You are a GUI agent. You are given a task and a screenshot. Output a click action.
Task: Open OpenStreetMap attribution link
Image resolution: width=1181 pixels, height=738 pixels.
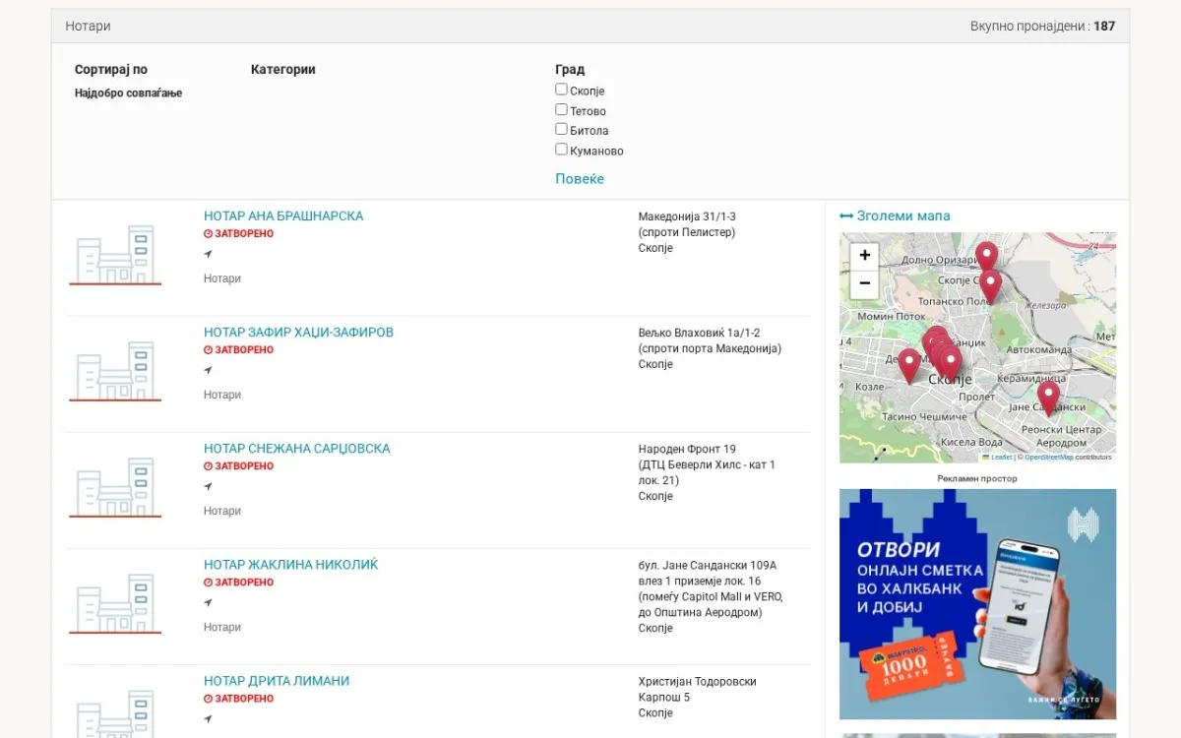[x=1049, y=457]
